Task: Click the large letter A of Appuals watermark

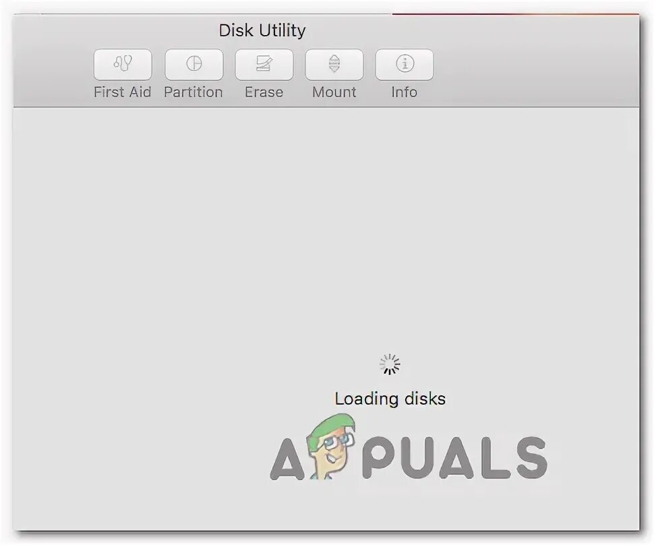Action: click(x=288, y=458)
